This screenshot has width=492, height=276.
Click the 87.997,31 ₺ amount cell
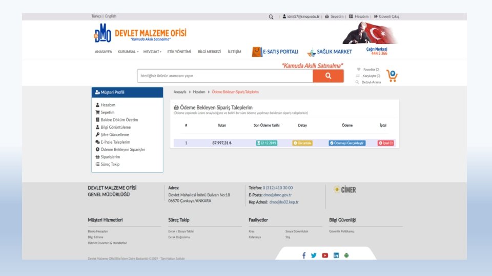pyautogui.click(x=222, y=143)
